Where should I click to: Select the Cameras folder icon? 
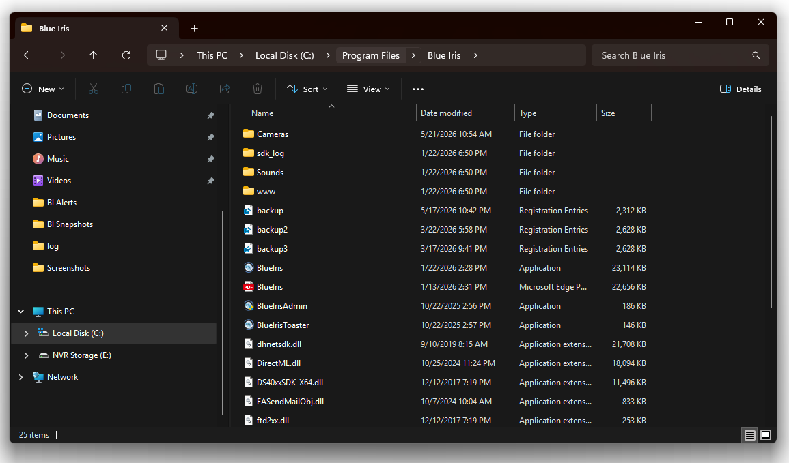[249, 134]
